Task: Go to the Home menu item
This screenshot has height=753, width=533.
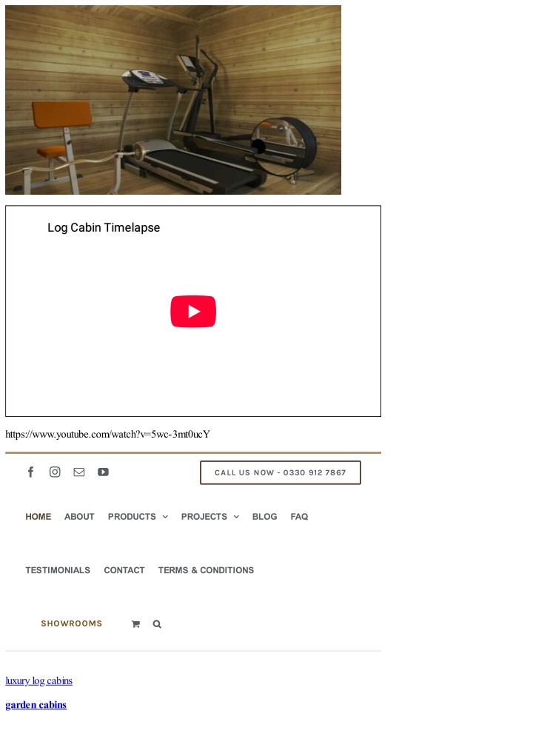Action: [38, 517]
